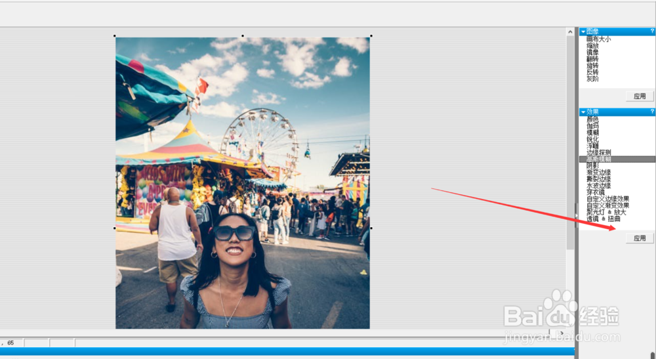Select 镜像 in the 图像 list
The image size is (656, 359).
592,53
